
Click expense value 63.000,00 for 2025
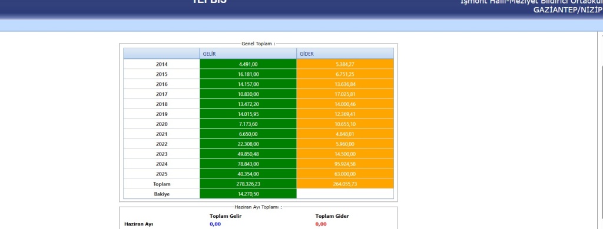(345, 174)
